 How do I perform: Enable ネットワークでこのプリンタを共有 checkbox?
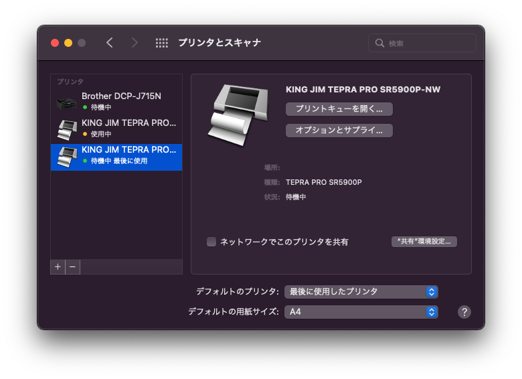click(211, 242)
